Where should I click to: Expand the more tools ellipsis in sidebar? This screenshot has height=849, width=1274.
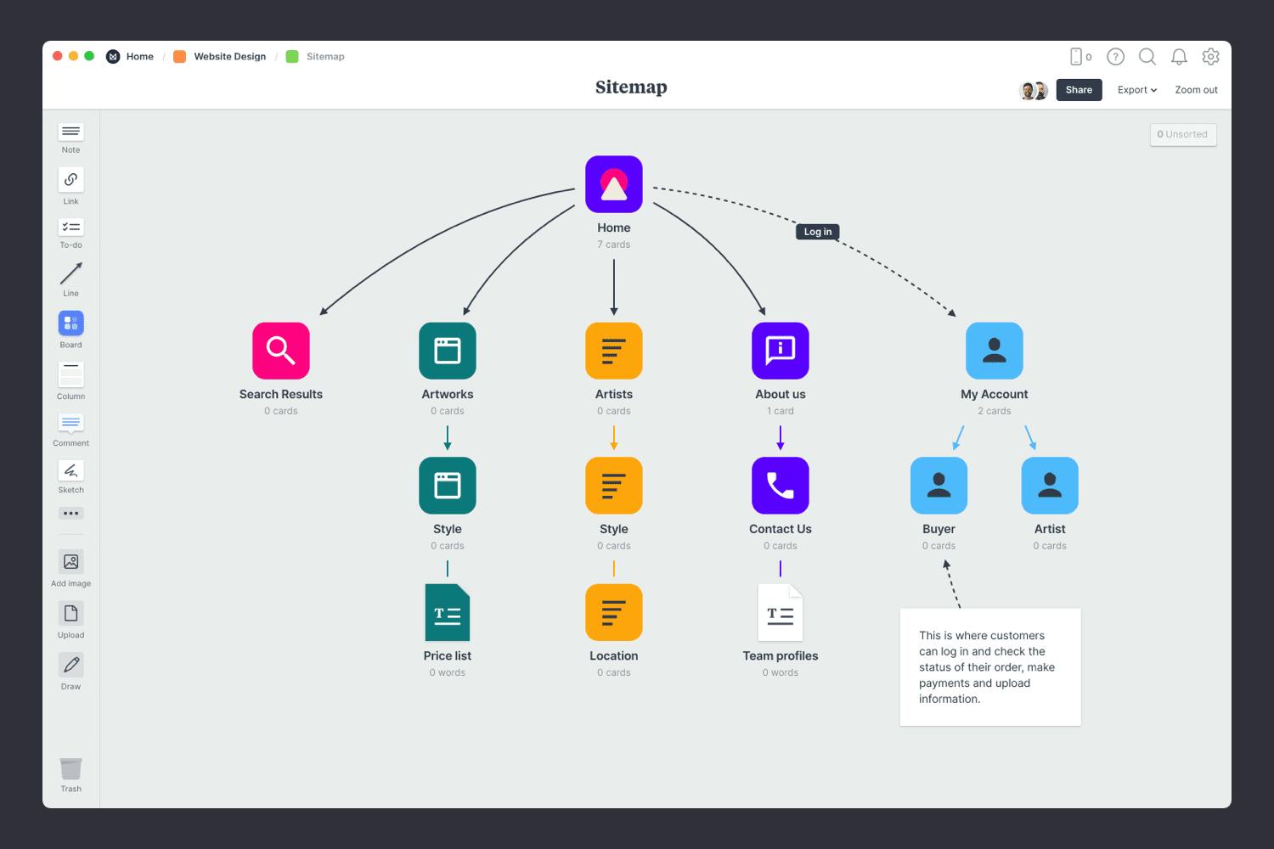tap(70, 513)
